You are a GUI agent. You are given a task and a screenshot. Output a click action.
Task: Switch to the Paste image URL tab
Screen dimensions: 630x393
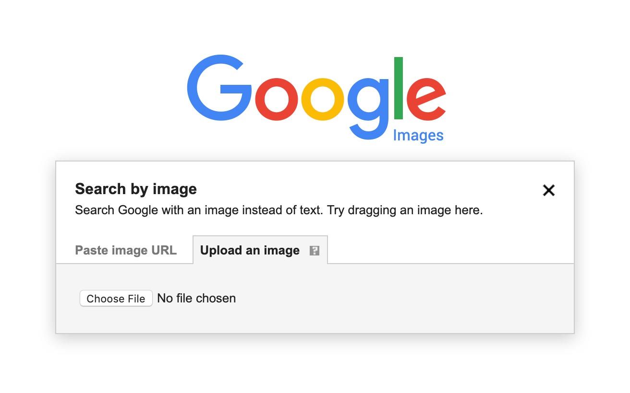[x=126, y=250]
